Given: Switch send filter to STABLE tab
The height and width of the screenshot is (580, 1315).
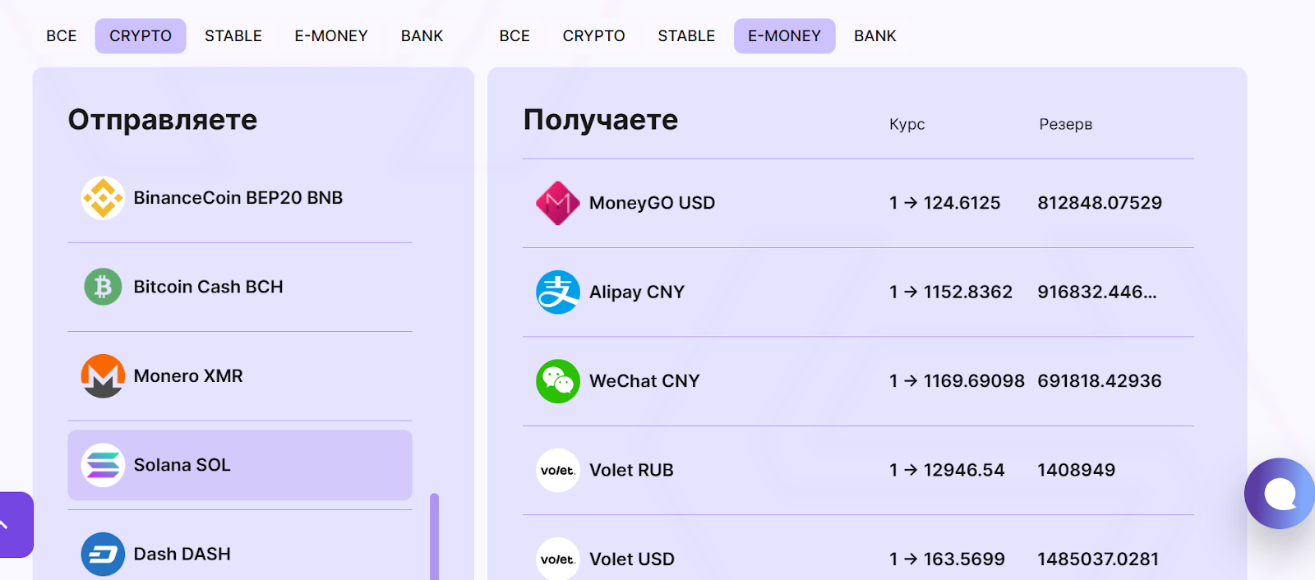Looking at the screenshot, I should (x=233, y=36).
